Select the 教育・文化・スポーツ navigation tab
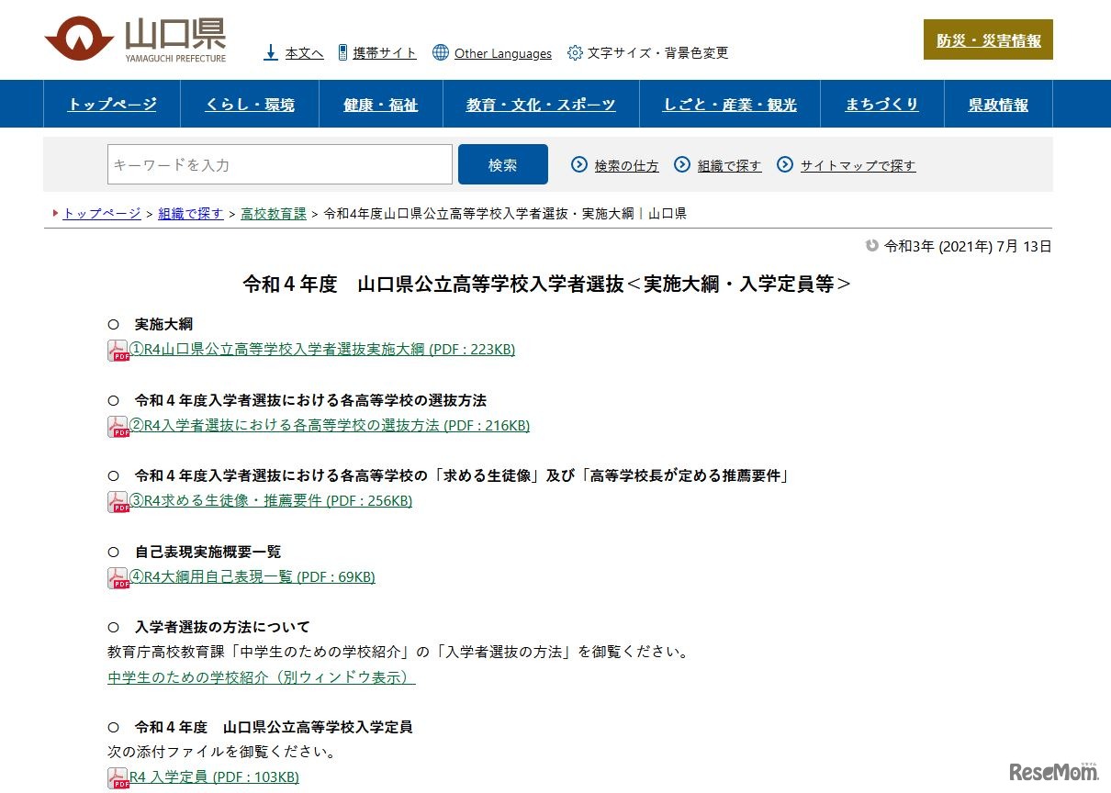The image size is (1111, 793). pos(540,104)
